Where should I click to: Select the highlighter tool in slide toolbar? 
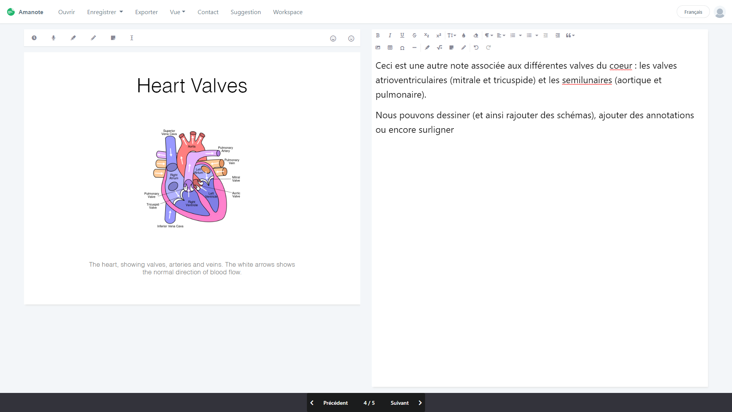73,38
